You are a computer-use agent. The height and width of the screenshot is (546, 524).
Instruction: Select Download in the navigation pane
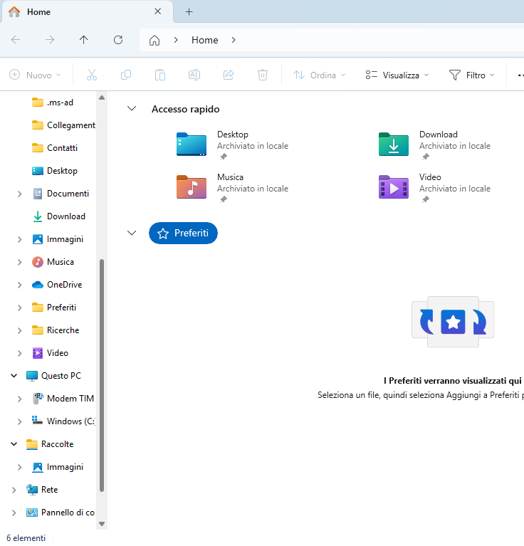coord(59,216)
